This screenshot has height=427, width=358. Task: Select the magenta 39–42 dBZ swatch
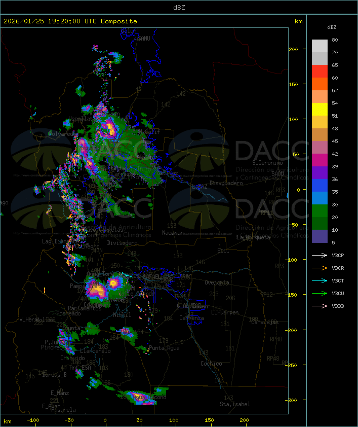tap(320, 160)
